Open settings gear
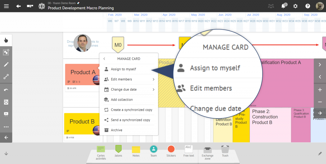Image resolution: width=326 pixels, height=164 pixels. click(x=295, y=6)
